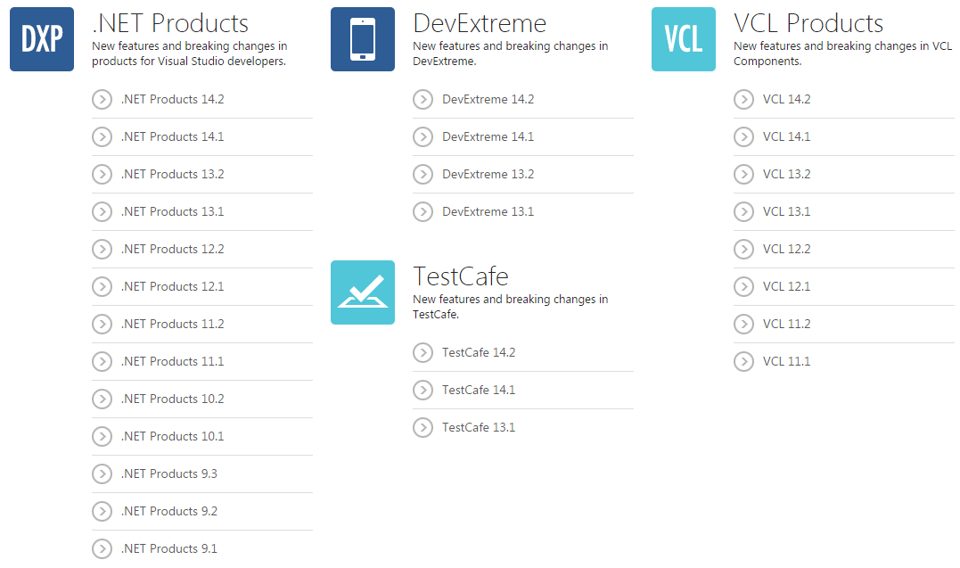Click the VCL Products logo icon
The image size is (960, 568).
tap(684, 39)
